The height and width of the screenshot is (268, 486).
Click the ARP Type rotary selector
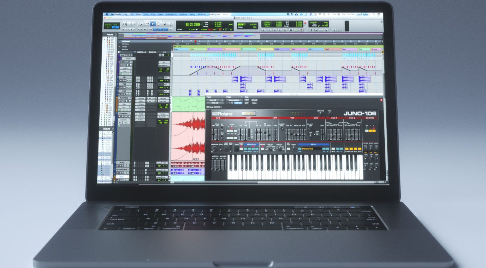tap(270, 149)
